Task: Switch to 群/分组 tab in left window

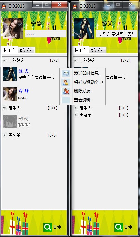Action: click(27, 50)
